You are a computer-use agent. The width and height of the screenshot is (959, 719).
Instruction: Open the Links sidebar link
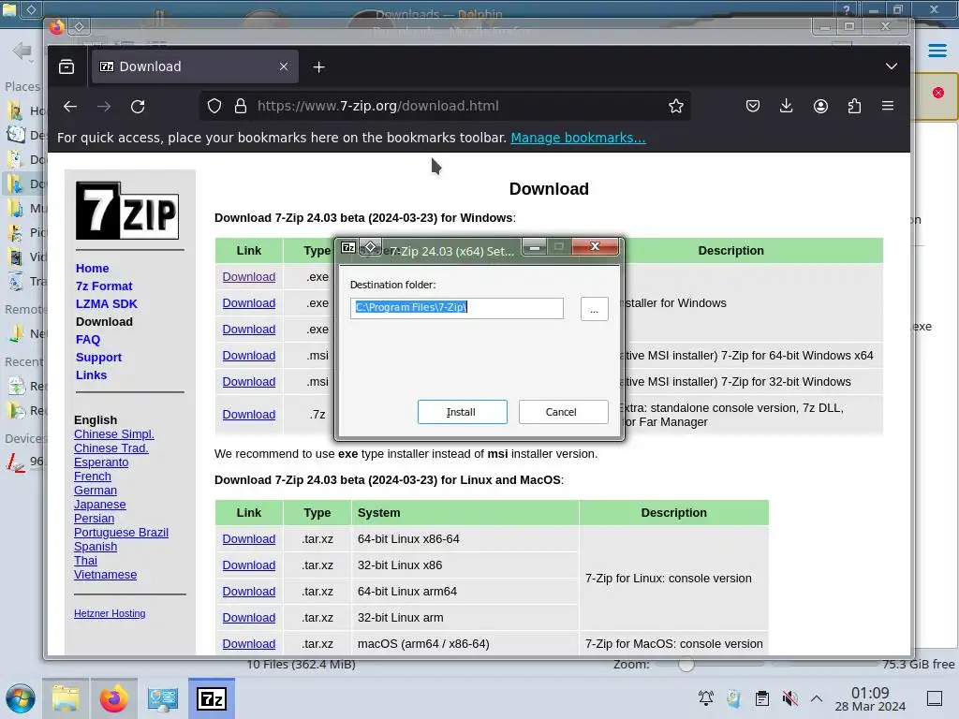pos(91,374)
